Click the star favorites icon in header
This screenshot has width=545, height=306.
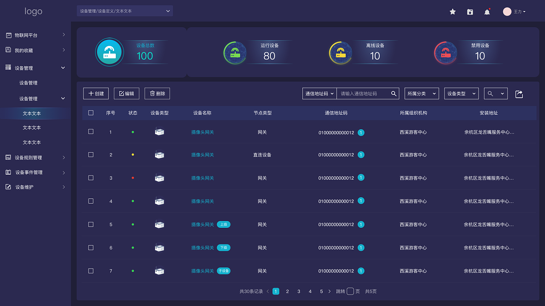click(453, 12)
